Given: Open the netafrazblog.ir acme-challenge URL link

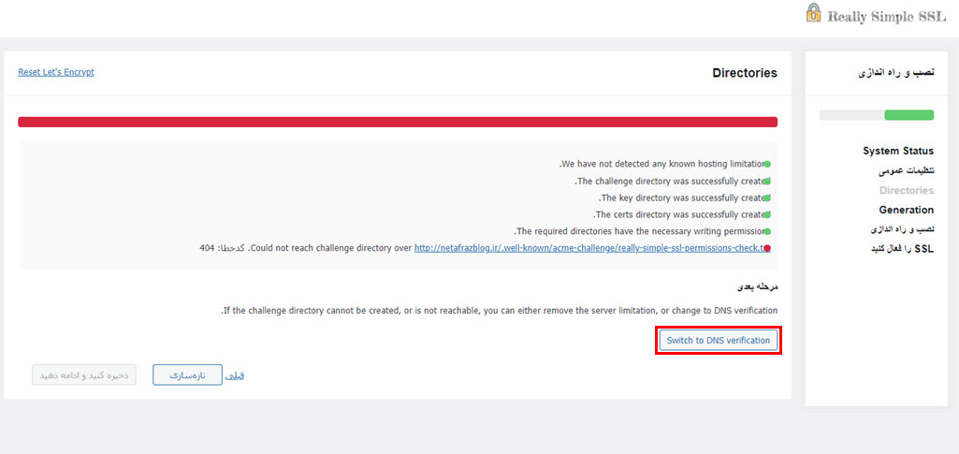Looking at the screenshot, I should (590, 248).
